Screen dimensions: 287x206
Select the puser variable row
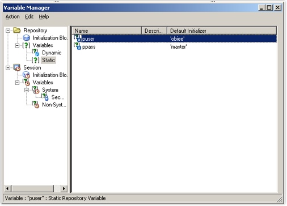[x=175, y=38]
